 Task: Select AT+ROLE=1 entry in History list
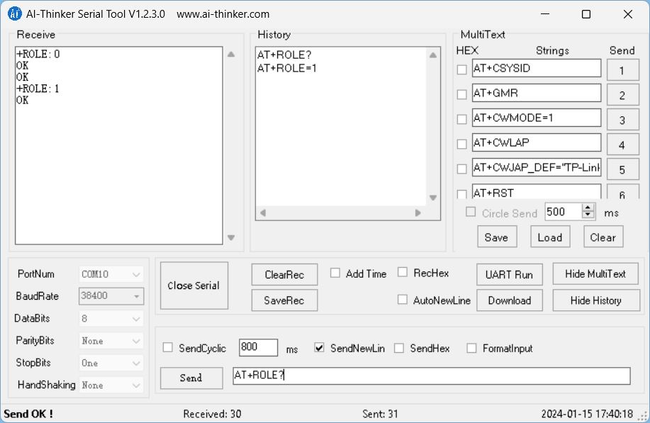click(x=287, y=69)
